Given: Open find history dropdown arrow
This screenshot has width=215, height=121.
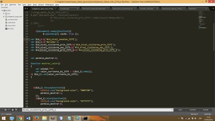Looking at the screenshot, I should pyautogui.click(x=172, y=110).
